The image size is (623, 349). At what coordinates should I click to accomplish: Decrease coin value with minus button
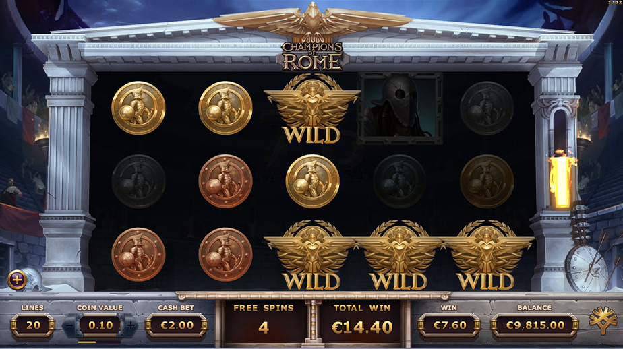pyautogui.click(x=69, y=325)
